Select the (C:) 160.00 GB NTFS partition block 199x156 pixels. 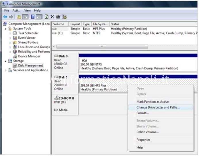(138, 64)
